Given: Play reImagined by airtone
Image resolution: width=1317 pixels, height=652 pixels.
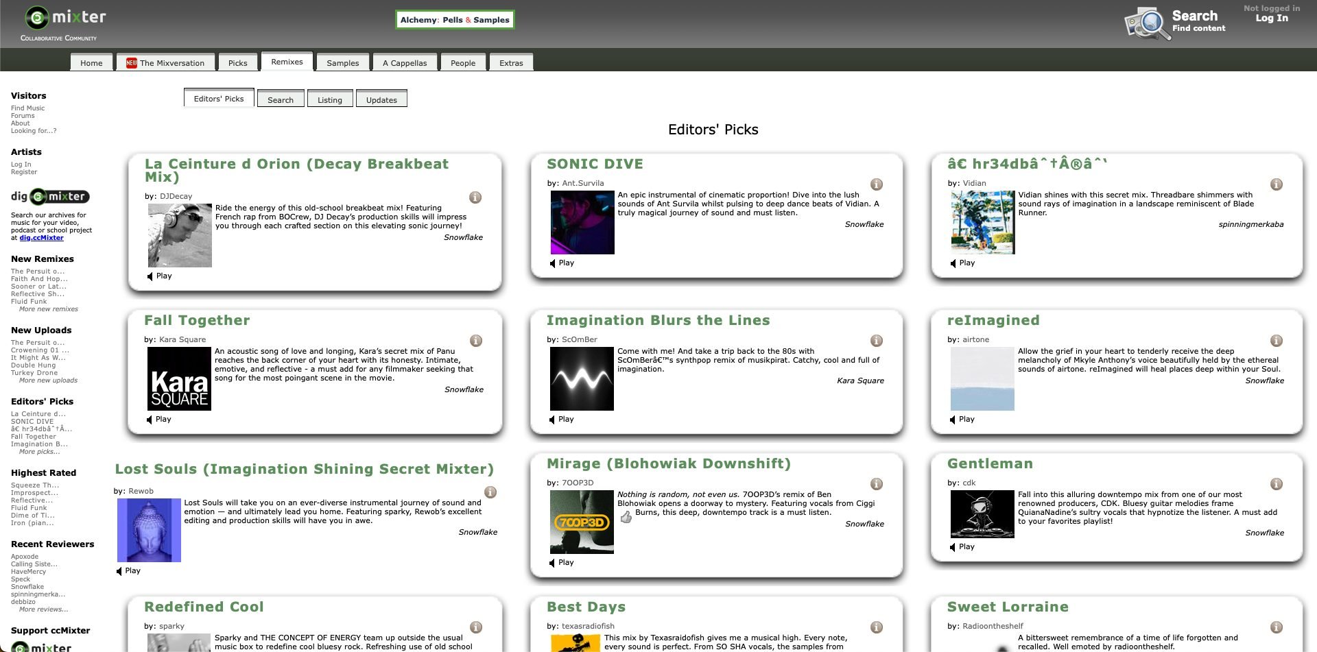Looking at the screenshot, I should 962,419.
